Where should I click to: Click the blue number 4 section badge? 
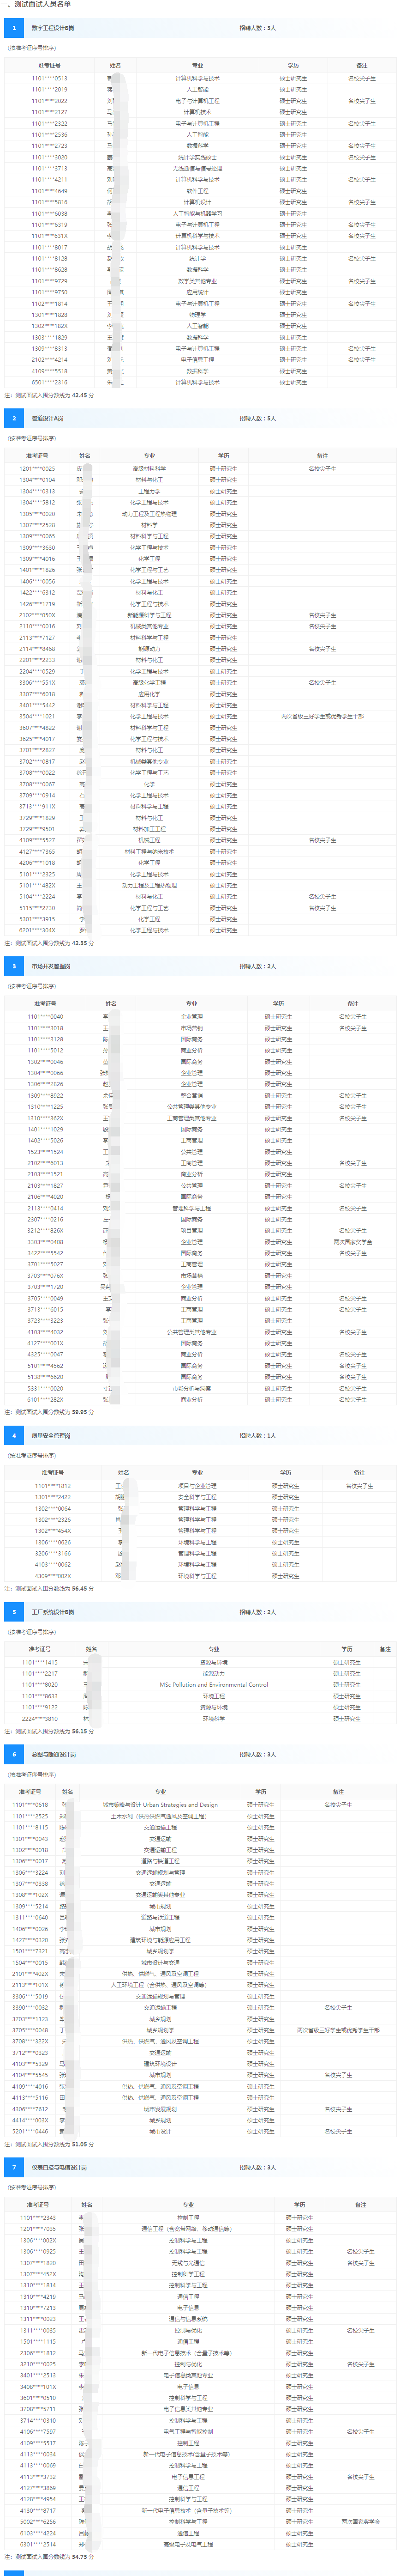[x=14, y=1435]
